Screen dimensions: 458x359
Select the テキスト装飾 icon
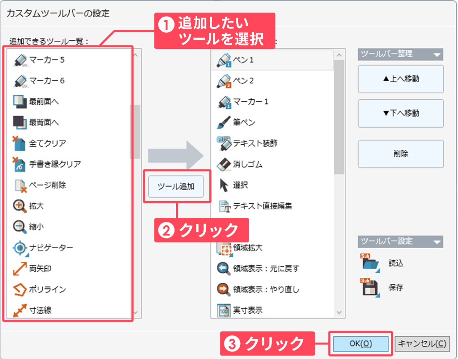[x=224, y=143]
